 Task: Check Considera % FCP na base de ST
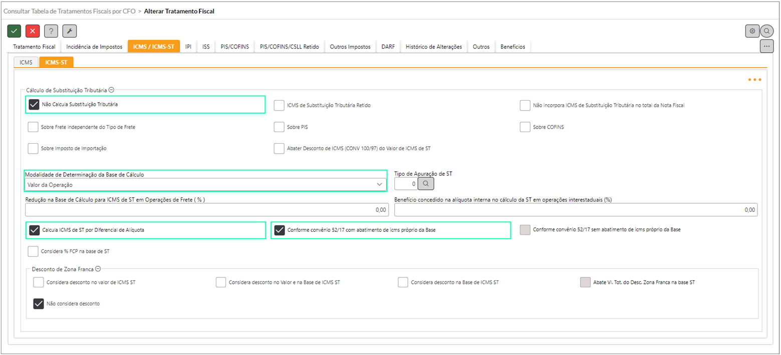pos(33,251)
